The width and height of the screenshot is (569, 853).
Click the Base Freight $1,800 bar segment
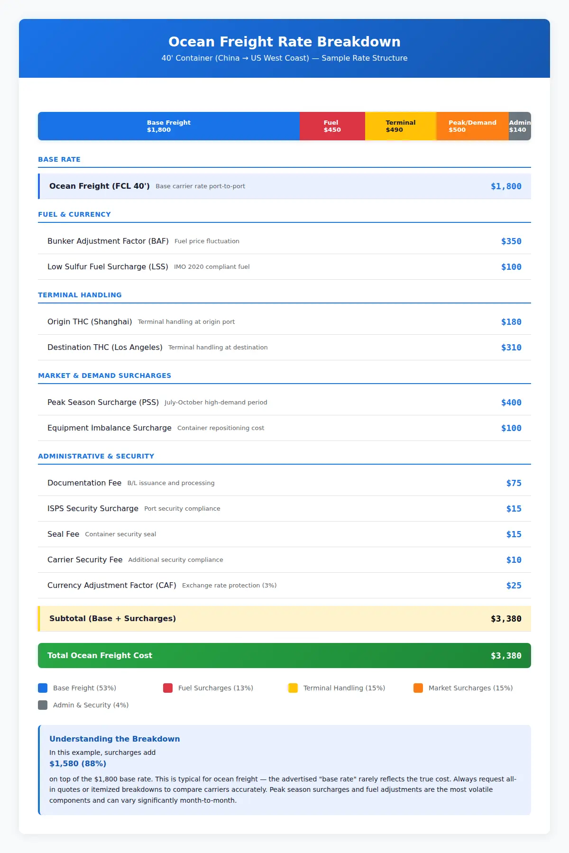tap(169, 126)
